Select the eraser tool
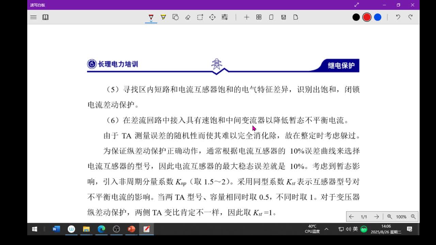436x245 pixels. click(188, 17)
